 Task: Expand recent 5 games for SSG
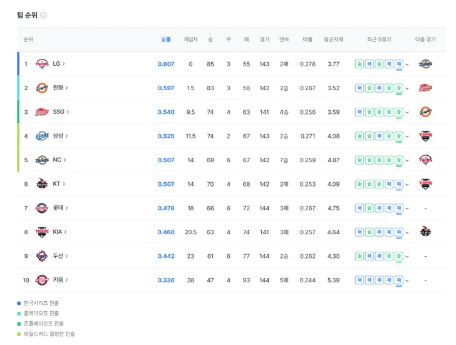[x=407, y=113]
